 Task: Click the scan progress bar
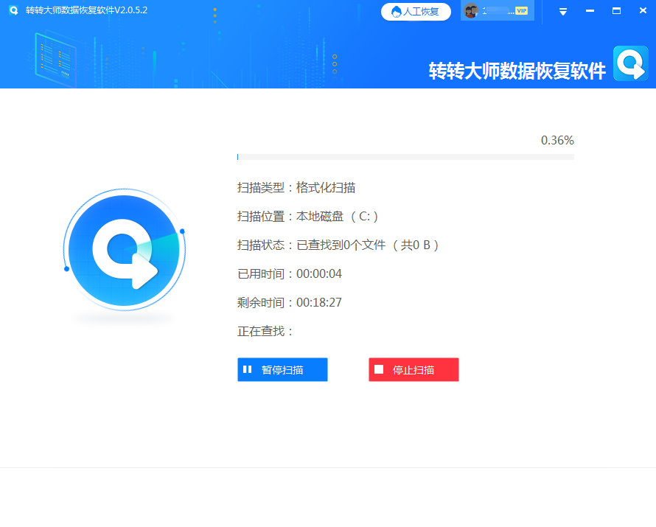click(405, 156)
